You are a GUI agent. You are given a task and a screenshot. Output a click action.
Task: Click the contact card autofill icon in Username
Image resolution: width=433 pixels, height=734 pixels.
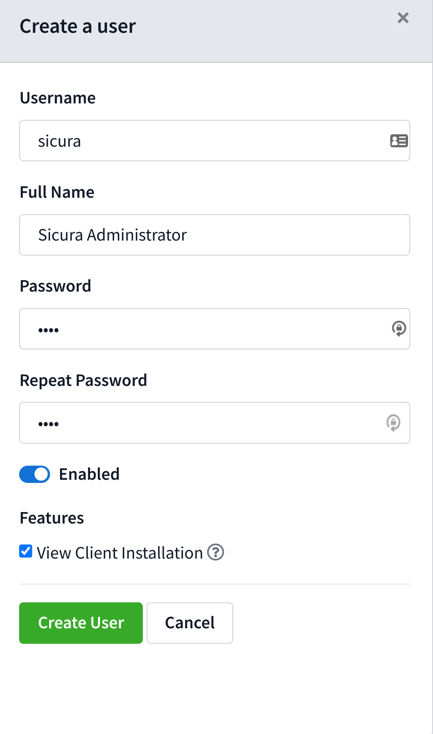398,141
